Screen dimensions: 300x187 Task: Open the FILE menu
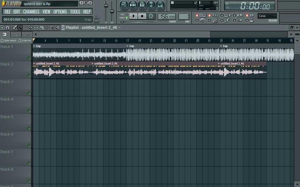[x=7, y=12]
